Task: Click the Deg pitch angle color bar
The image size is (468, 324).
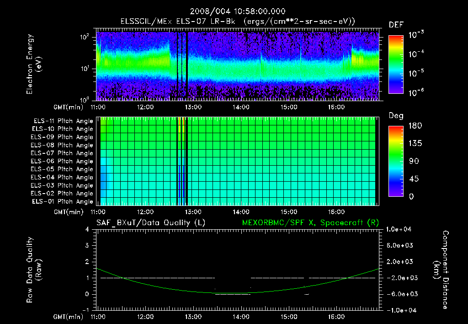Action: tap(396, 161)
